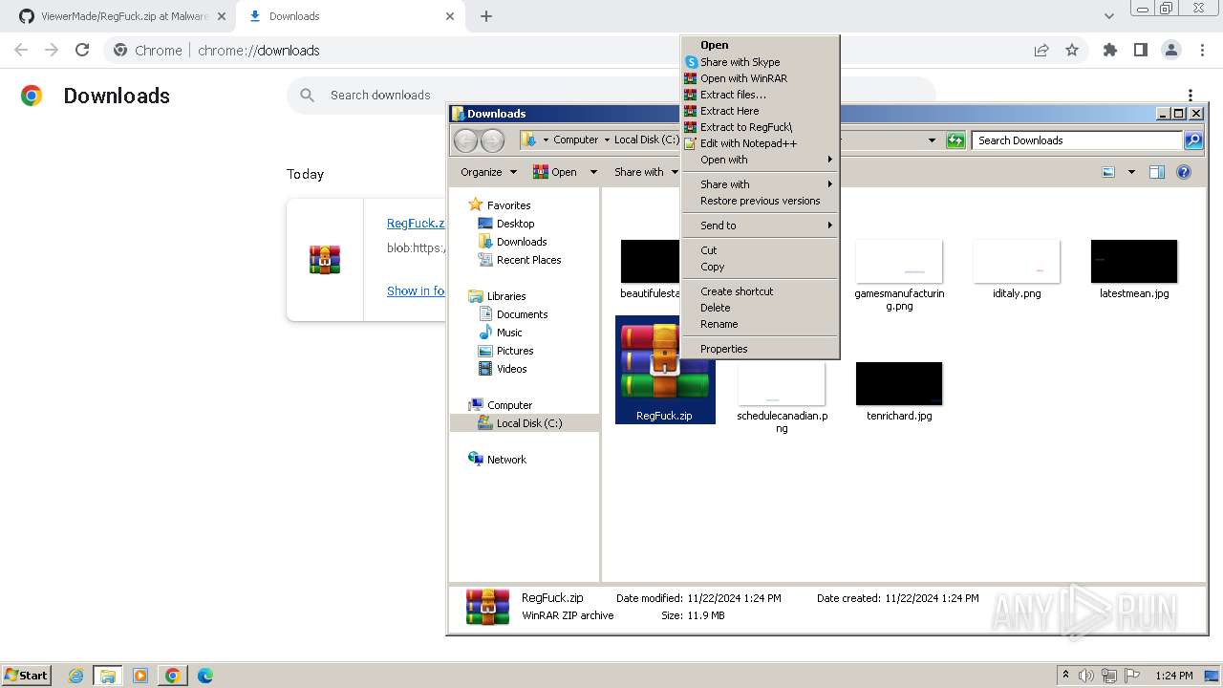The image size is (1223, 688).
Task: Open new Chrome tab
Action: click(x=486, y=16)
